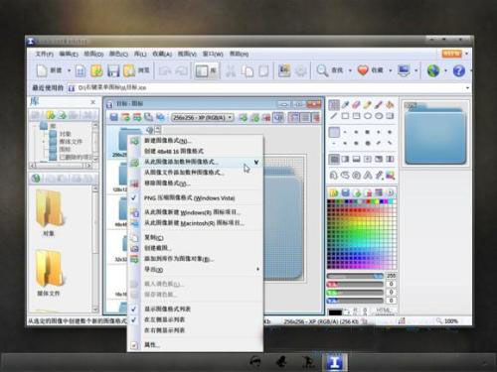Click the recent file path field 'D:\右键菜单图标'

[266, 88]
